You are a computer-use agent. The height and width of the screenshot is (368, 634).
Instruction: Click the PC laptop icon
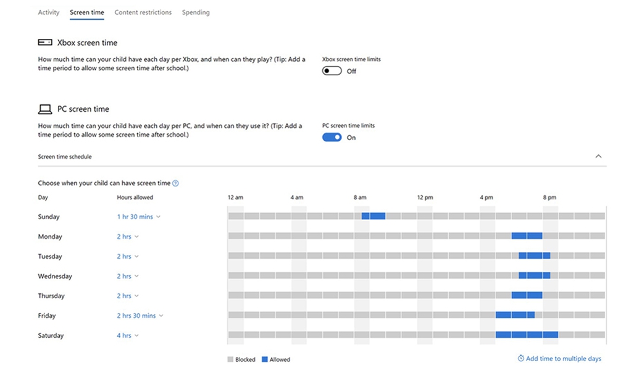pyautogui.click(x=45, y=109)
